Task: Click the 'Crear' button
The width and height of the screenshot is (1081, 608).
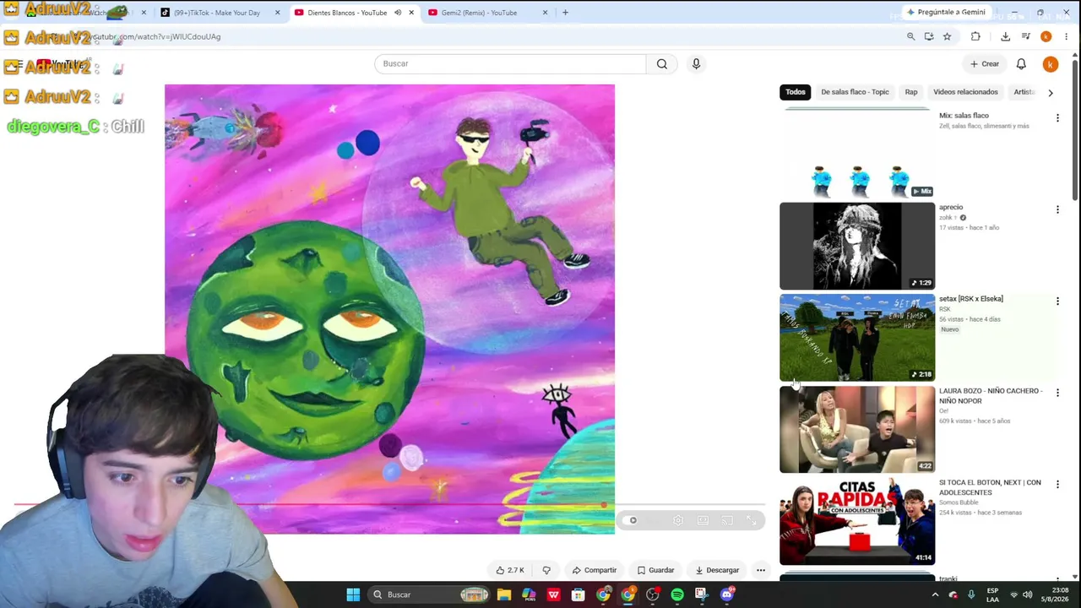Action: click(x=985, y=64)
